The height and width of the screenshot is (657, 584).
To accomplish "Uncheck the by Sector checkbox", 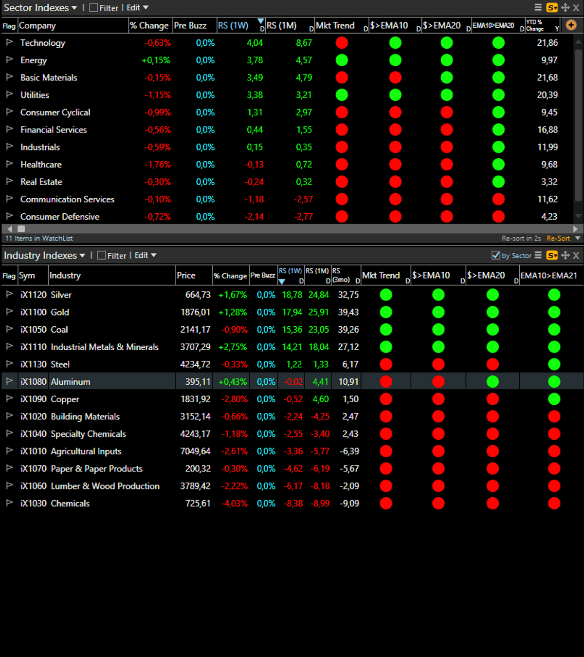I will [496, 255].
